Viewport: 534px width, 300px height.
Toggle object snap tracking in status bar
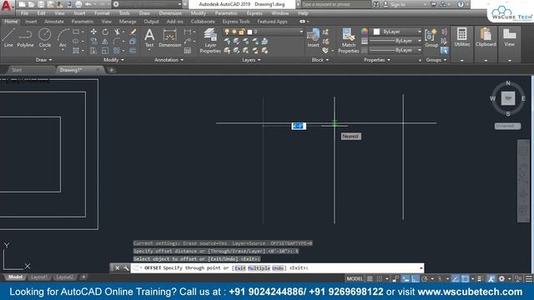(x=456, y=279)
